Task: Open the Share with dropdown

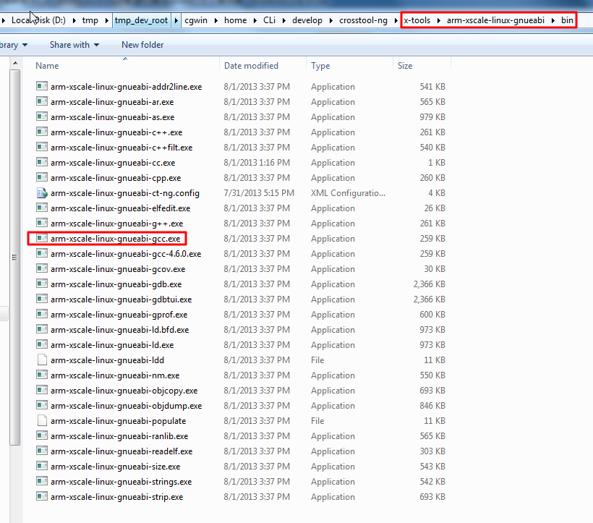Action: pos(74,45)
